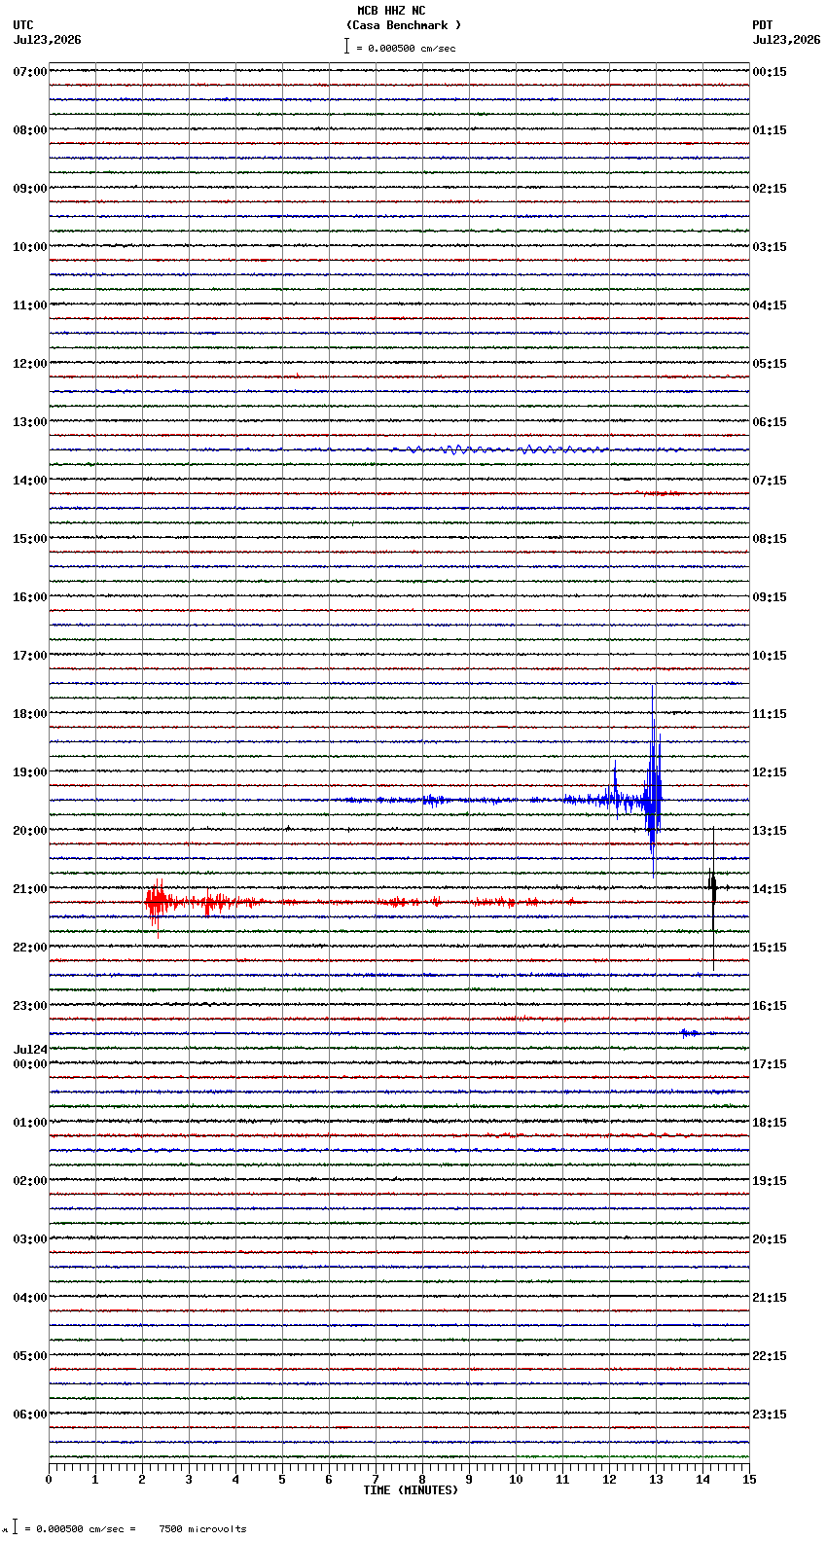Click the '07:00' UTC time label
827x1541 pixels.
coord(30,72)
